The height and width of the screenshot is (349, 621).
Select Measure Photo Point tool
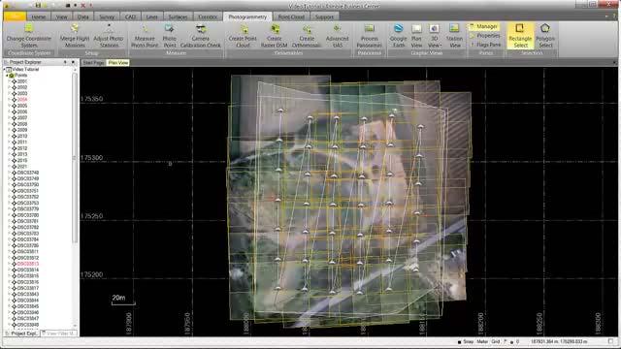click(x=145, y=36)
